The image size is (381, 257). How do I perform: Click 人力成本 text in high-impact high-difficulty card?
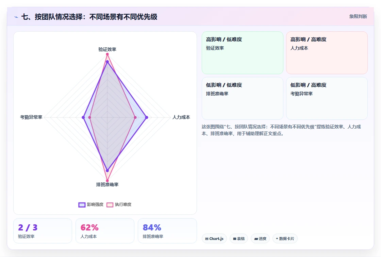299,48
